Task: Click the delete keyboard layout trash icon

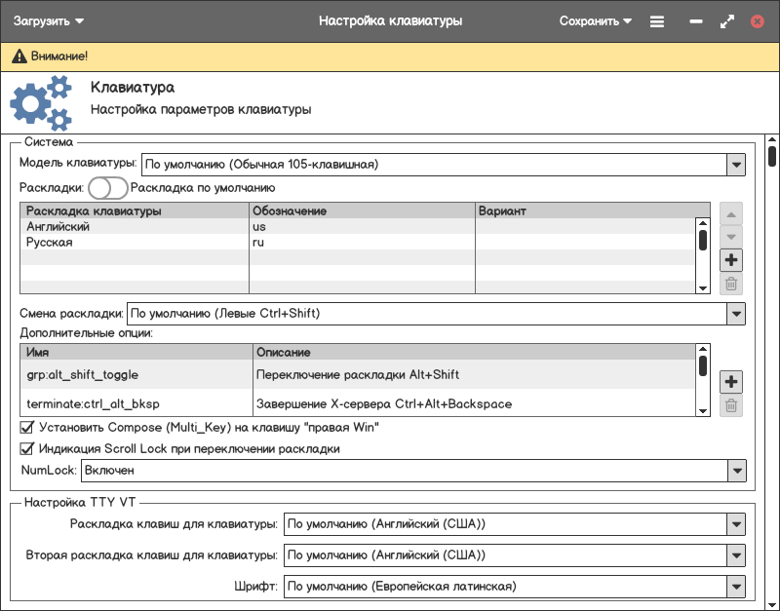Action: coord(731,285)
